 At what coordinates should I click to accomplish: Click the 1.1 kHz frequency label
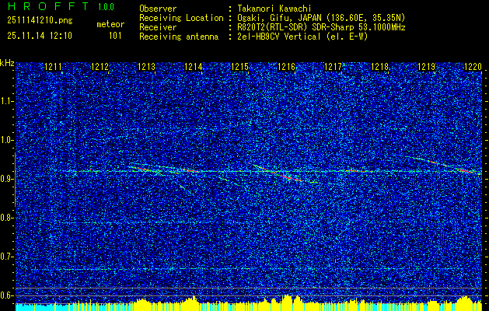point(7,101)
